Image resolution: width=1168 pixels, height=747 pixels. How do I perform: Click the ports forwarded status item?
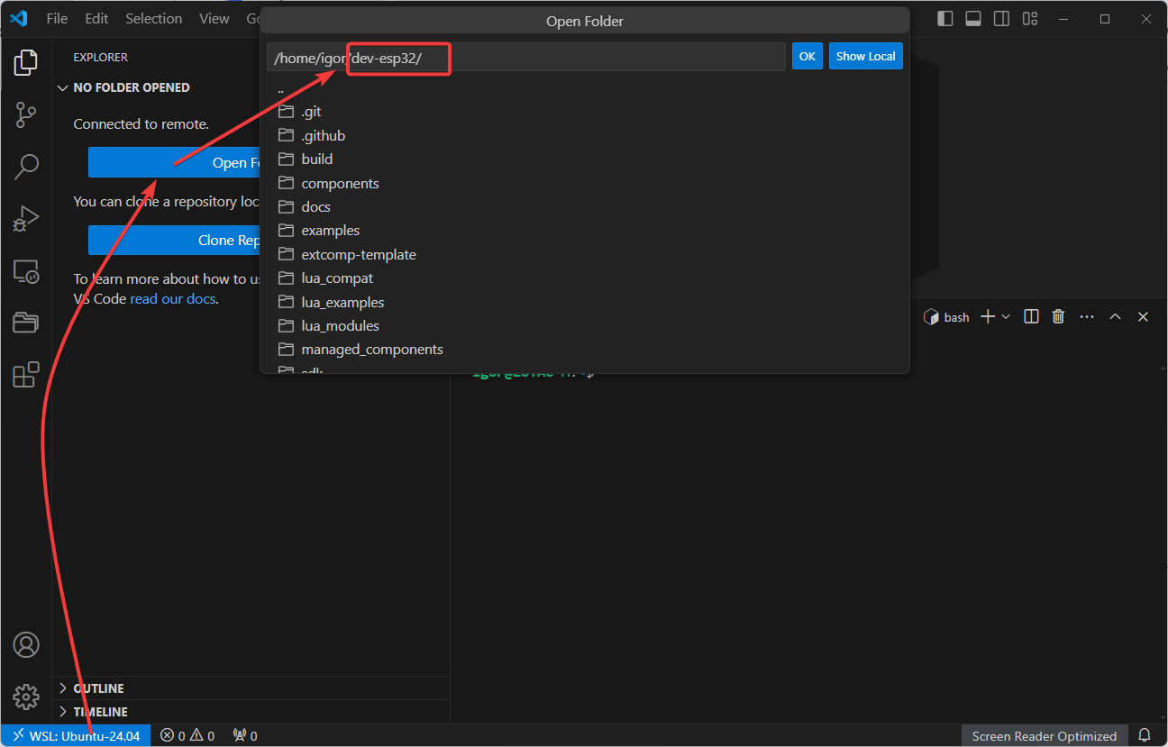tap(245, 735)
